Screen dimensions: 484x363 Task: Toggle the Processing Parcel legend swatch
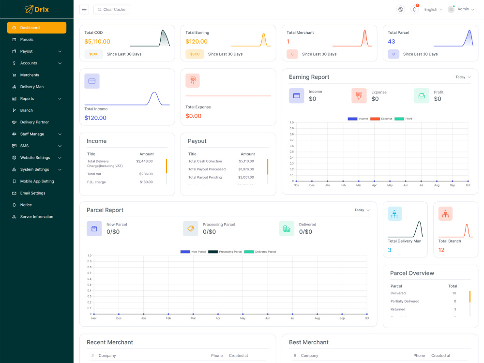(x=213, y=252)
